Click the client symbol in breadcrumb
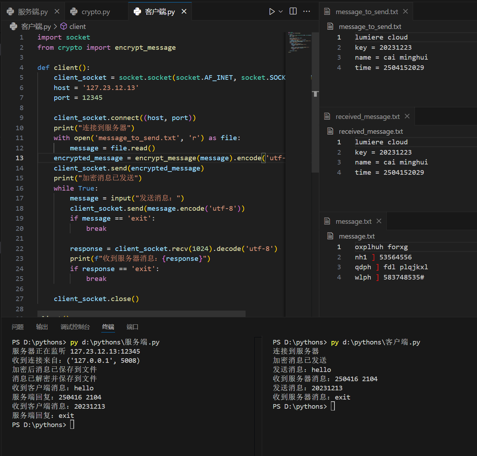 tap(78, 26)
